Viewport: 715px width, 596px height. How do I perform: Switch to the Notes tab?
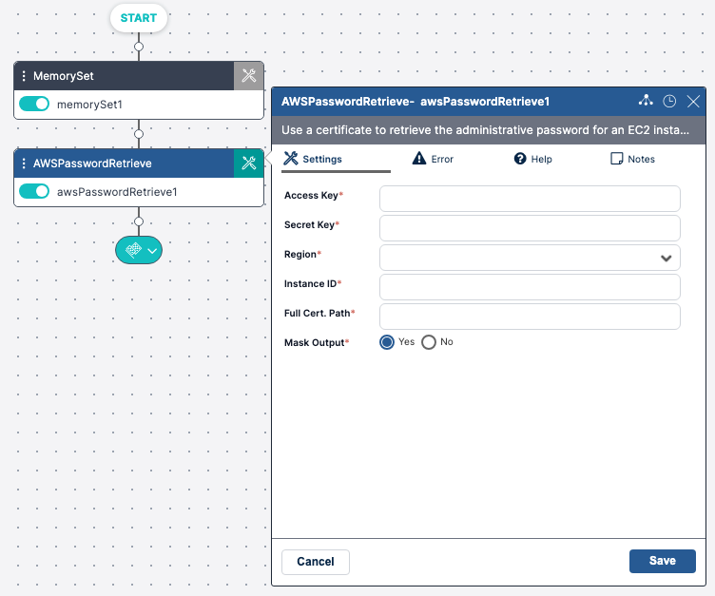pyautogui.click(x=633, y=159)
